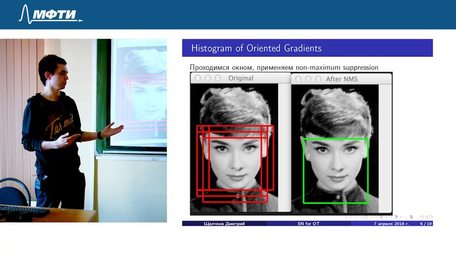Click the face image with green box

coord(335,148)
